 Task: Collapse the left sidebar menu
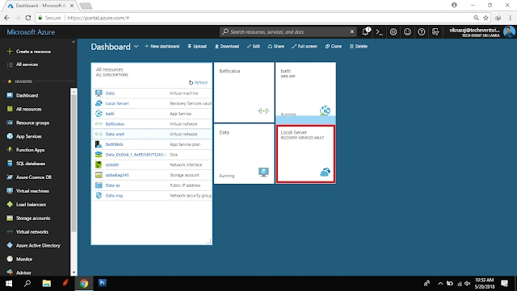click(74, 42)
